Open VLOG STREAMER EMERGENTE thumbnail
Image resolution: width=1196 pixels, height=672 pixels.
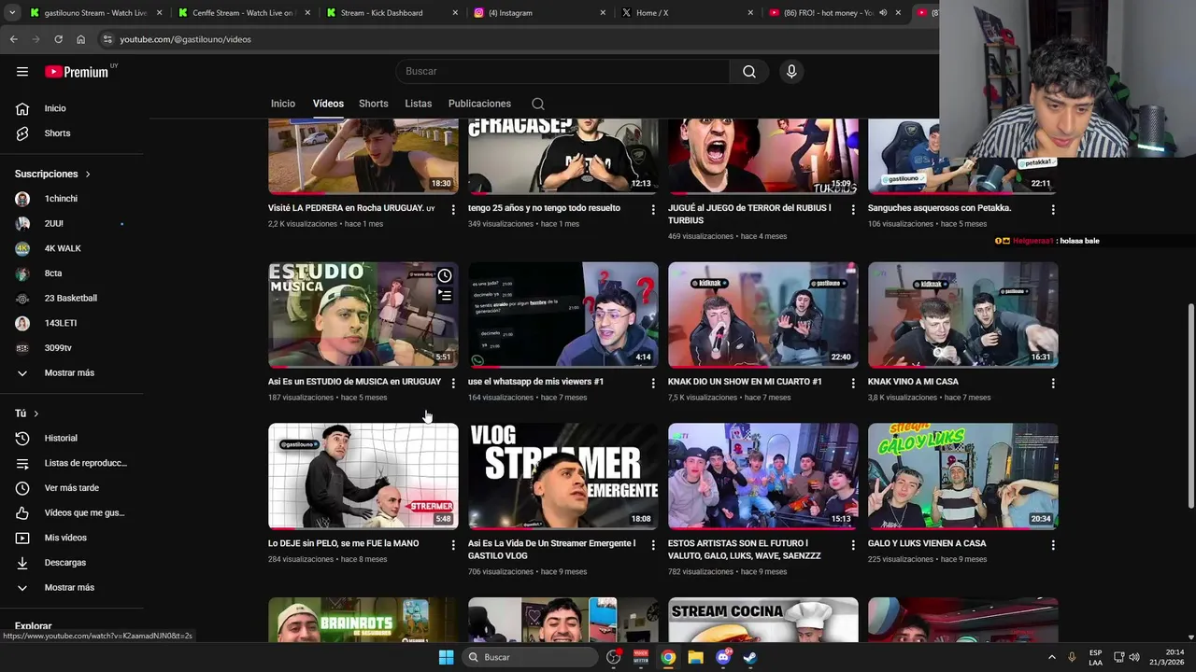click(562, 476)
